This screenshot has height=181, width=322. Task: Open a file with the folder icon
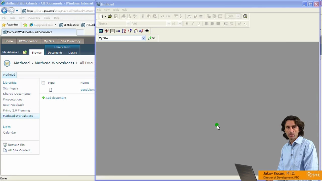(110, 16)
